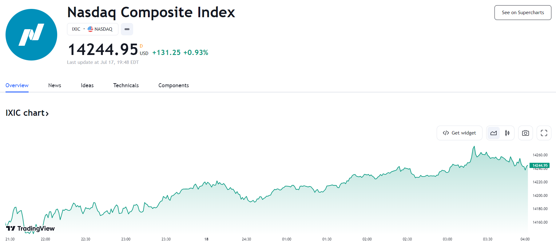Open See on Supercharts

(x=523, y=13)
